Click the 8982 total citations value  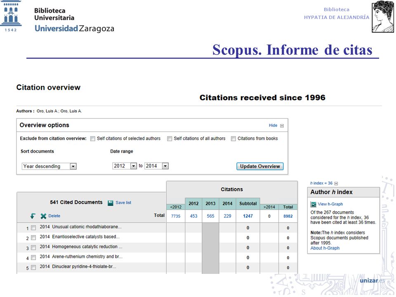pyautogui.click(x=288, y=217)
